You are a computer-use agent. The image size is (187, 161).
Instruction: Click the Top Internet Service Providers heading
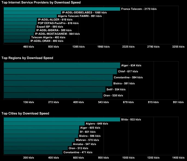[x=41, y=2]
